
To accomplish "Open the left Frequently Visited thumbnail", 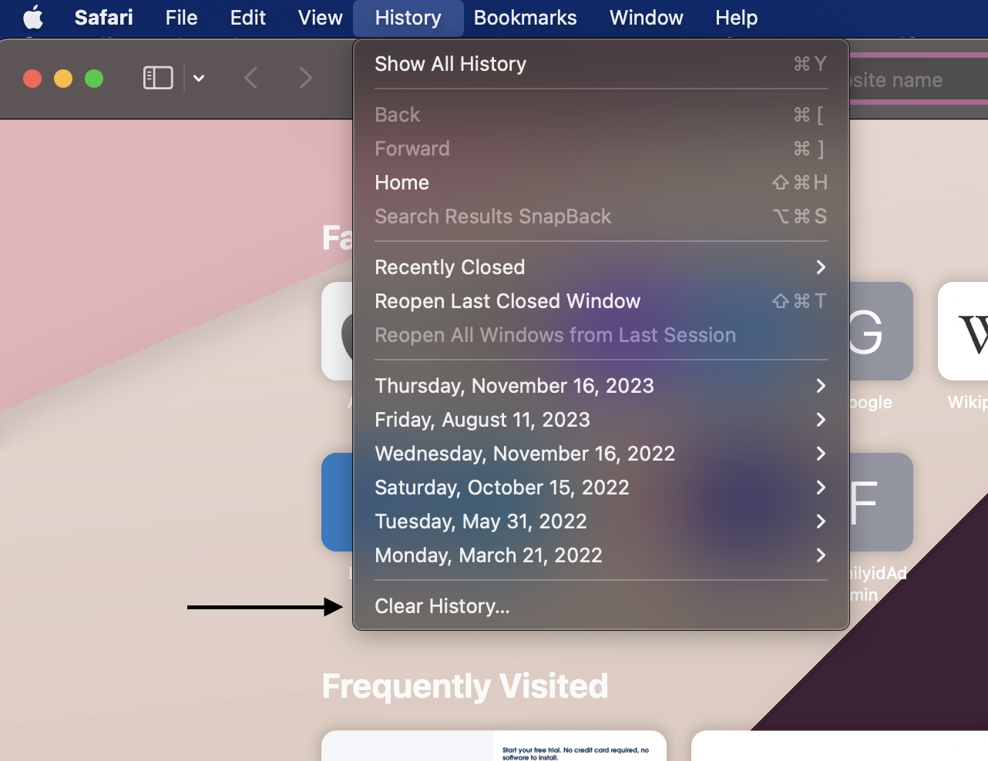I will [x=494, y=746].
